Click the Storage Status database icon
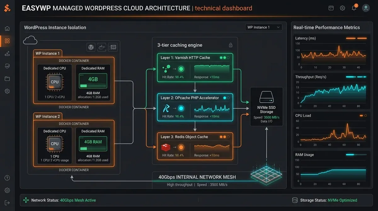 click(x=295, y=200)
